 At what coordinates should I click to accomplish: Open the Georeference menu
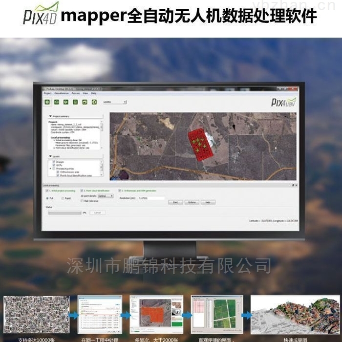point(61,93)
